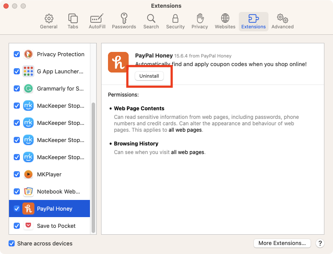Select Notebook Web... row text
The image size is (333, 254).
click(59, 191)
